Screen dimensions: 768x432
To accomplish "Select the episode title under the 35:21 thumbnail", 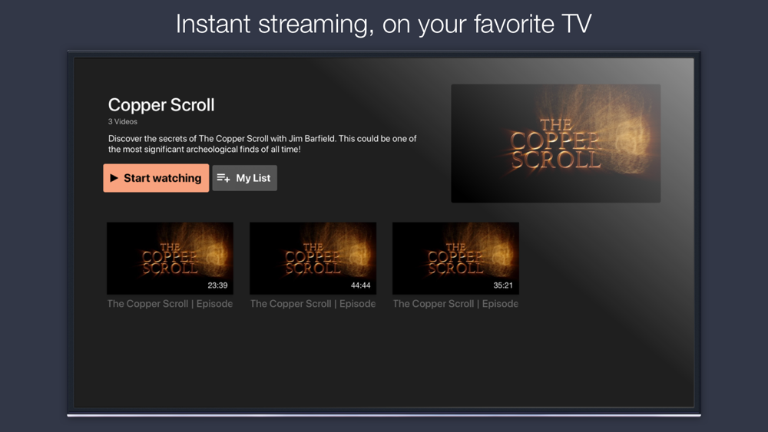I will pyautogui.click(x=455, y=304).
